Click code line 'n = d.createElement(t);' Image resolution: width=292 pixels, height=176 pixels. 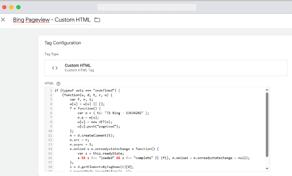click(92, 136)
